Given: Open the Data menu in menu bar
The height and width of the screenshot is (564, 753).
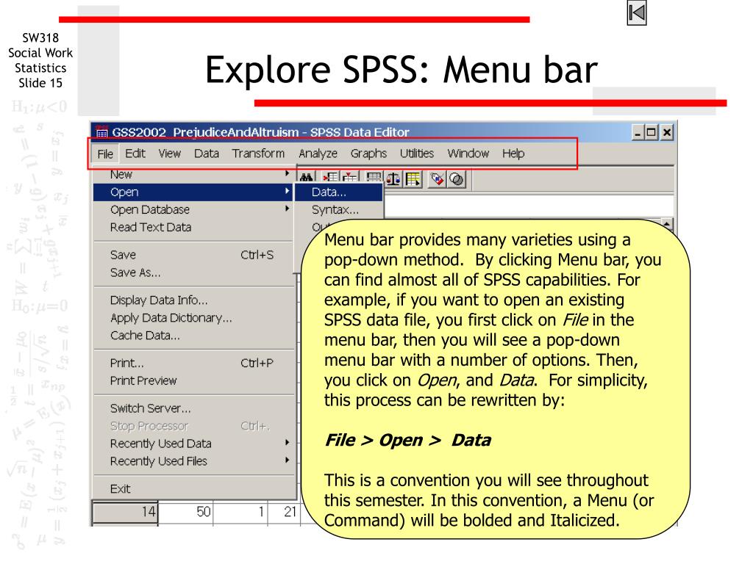Looking at the screenshot, I should coord(207,153).
